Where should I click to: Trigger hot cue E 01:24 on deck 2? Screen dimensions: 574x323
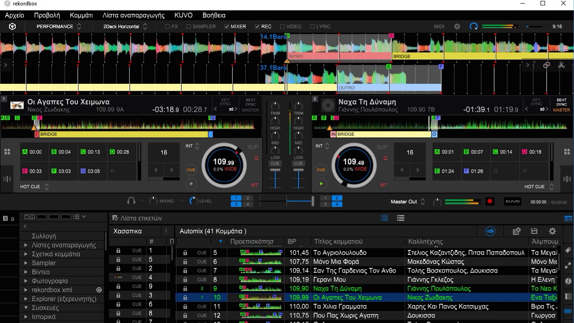447,171
